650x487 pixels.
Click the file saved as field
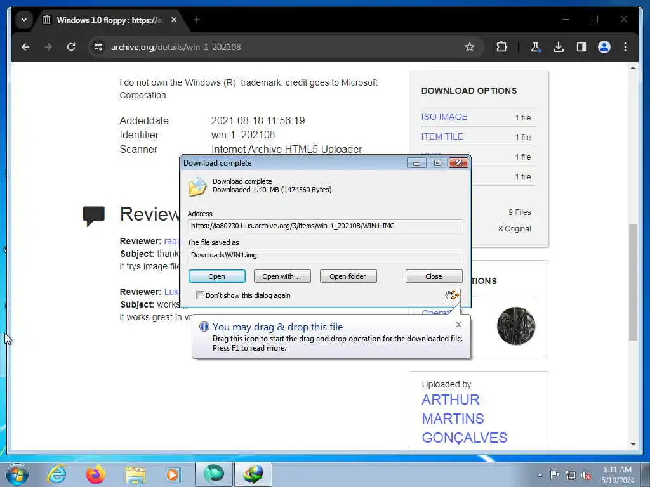pos(326,255)
